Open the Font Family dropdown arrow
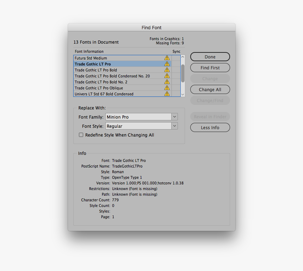This screenshot has height=271, width=303. [174, 117]
